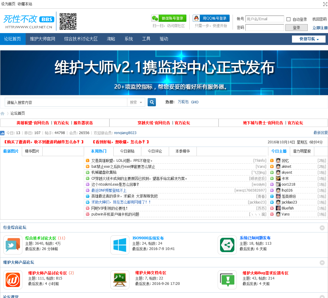Open the 立即注册 link

tap(320, 28)
